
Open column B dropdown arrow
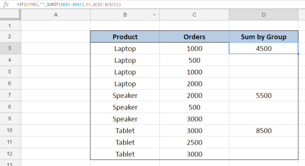pos(154,15)
